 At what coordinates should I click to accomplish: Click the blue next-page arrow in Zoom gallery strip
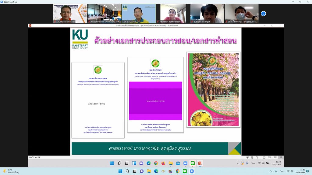pos(264,13)
